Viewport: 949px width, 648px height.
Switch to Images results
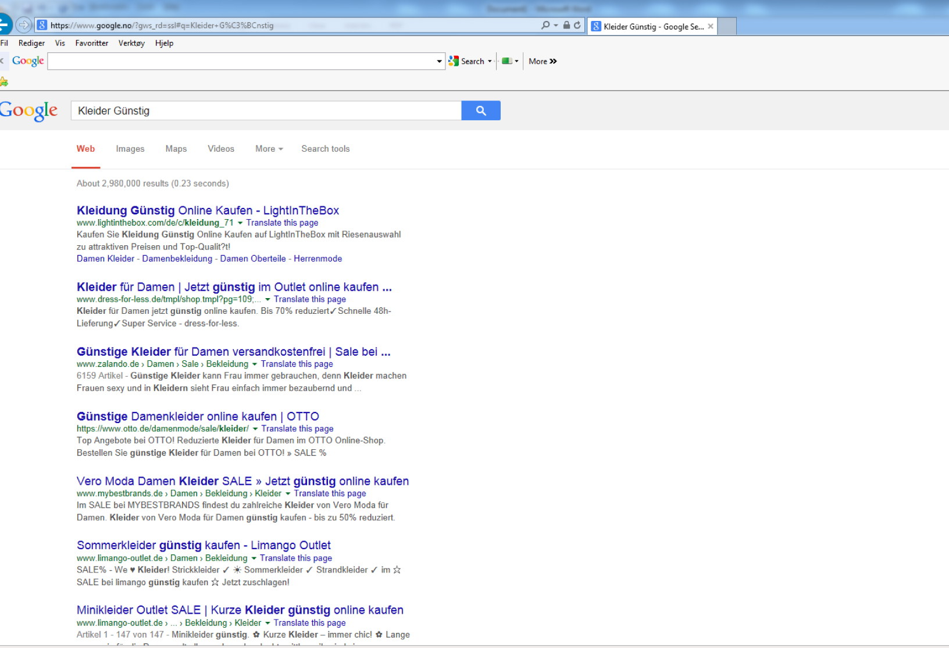click(x=130, y=149)
